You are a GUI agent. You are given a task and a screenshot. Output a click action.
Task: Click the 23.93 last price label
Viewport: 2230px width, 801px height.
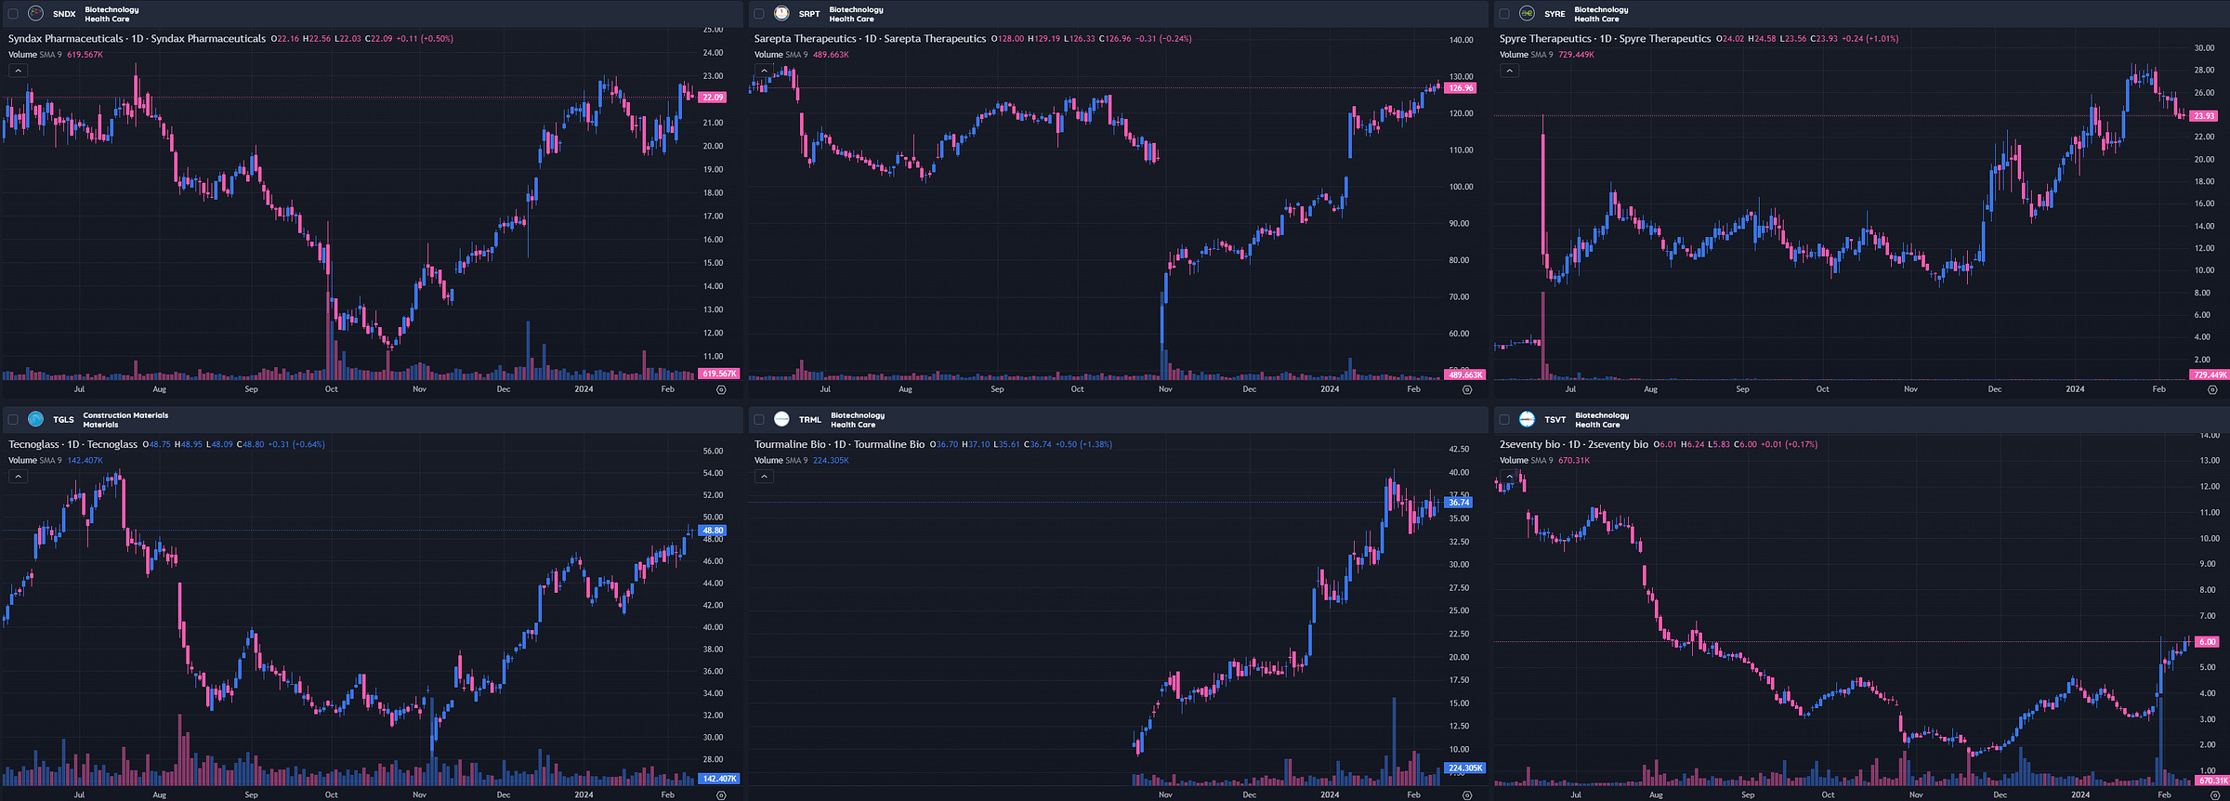pos(2204,116)
